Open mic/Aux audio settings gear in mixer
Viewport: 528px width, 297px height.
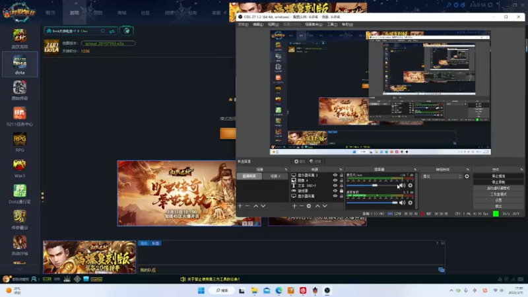point(410,185)
